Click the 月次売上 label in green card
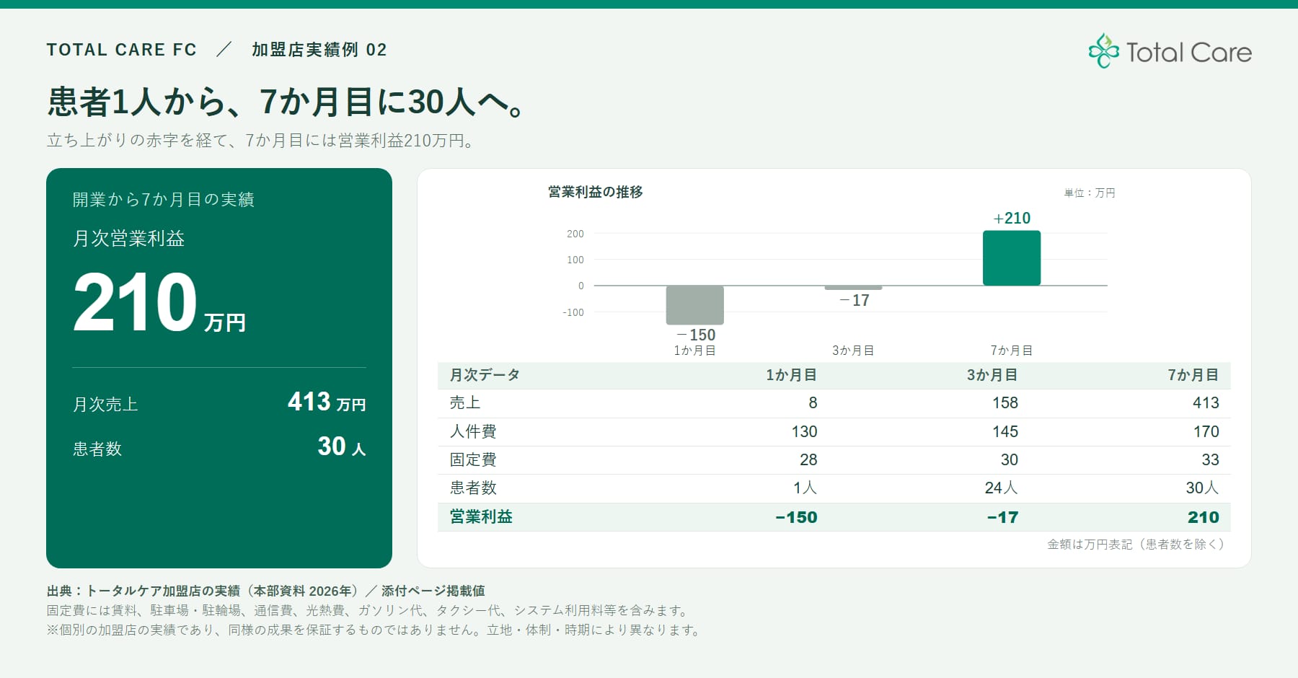1298x678 pixels. [x=105, y=405]
